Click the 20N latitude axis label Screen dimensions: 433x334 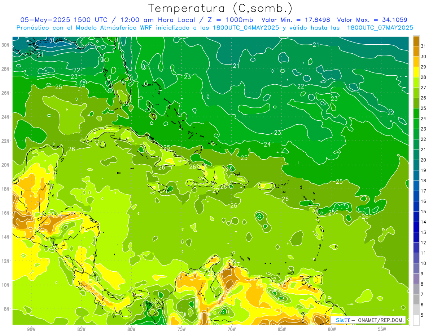click(x=6, y=165)
